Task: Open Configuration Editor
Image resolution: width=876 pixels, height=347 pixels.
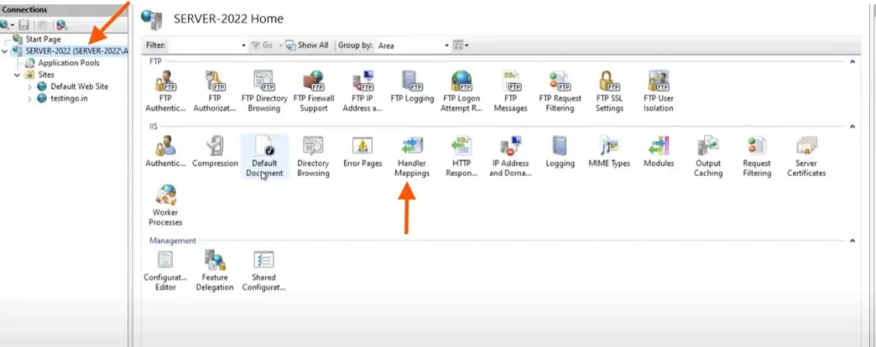Action: 165,271
